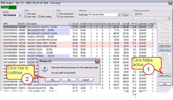The image size is (173, 100).
Task: Click Yes in the Blueprint dialog
Action: (x=53, y=80)
